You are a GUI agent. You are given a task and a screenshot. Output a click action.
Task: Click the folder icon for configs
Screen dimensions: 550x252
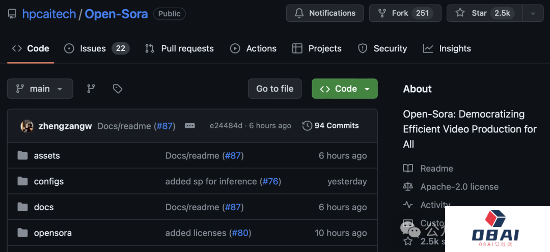click(23, 181)
